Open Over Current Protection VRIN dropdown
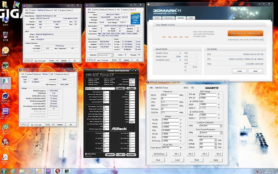This screenshot has width=278, height=174. click(x=211, y=133)
